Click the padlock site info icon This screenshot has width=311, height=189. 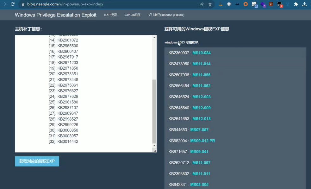(x=23, y=4)
